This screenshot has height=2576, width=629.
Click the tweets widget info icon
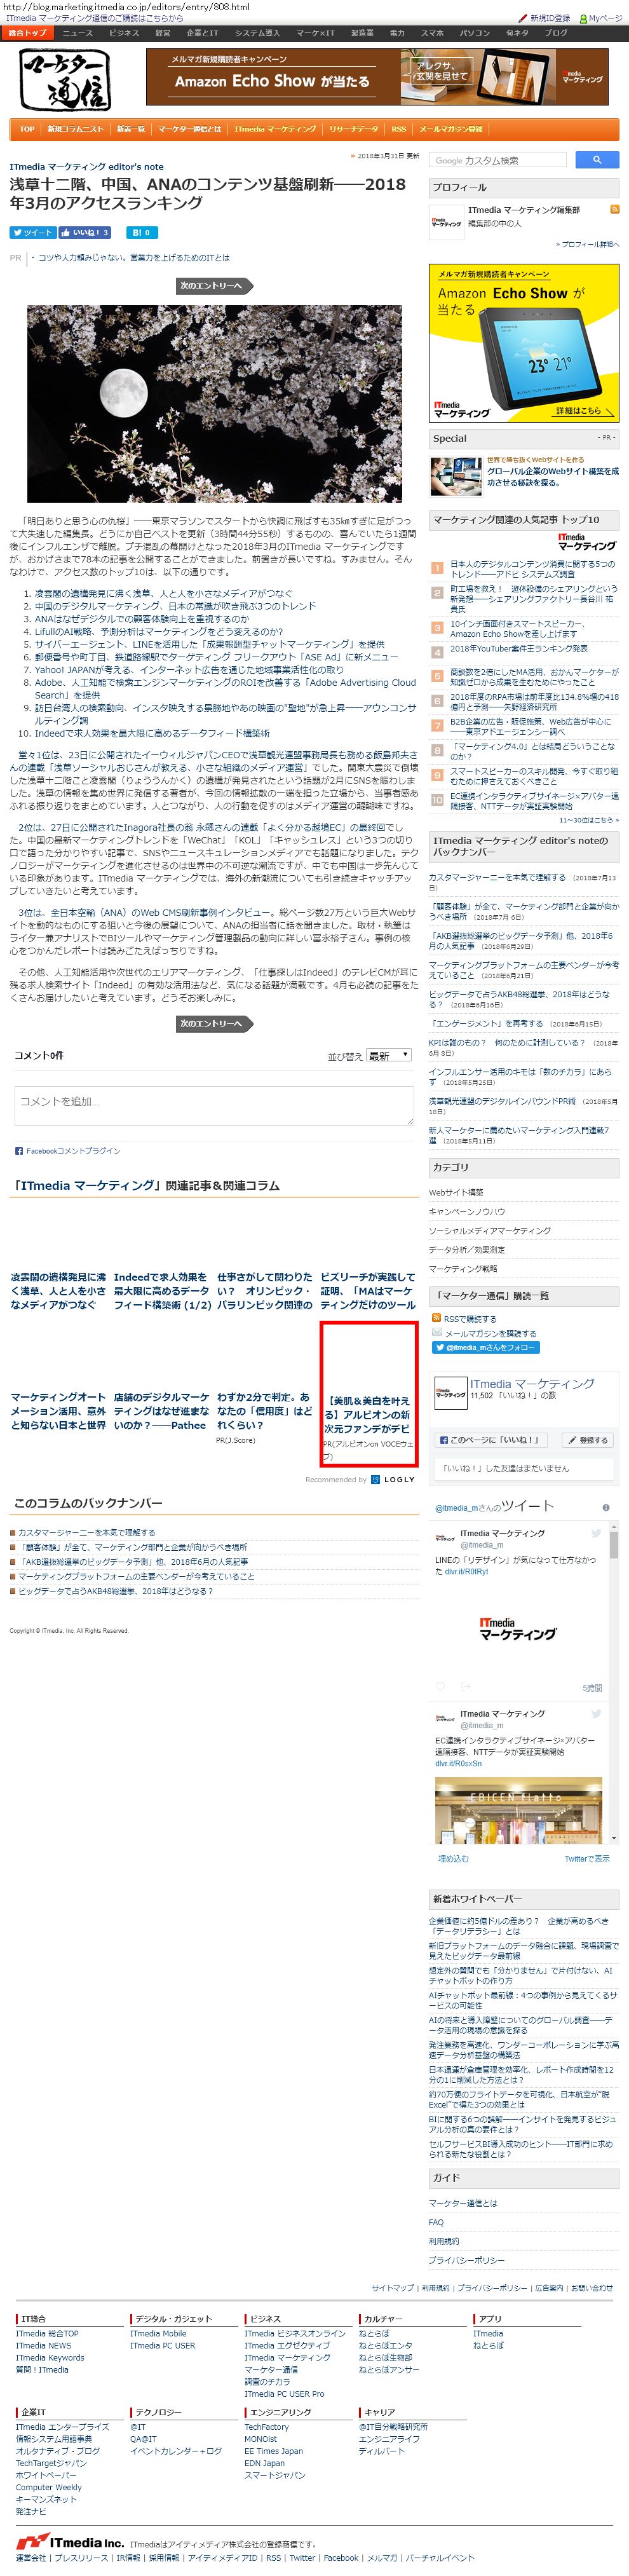tap(605, 1507)
